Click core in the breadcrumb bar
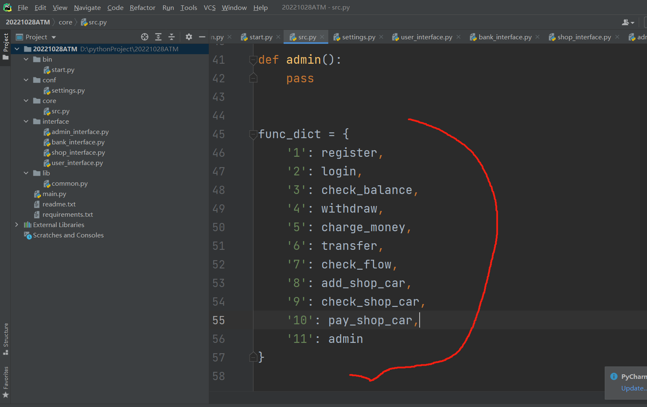The image size is (647, 407). [x=65, y=22]
